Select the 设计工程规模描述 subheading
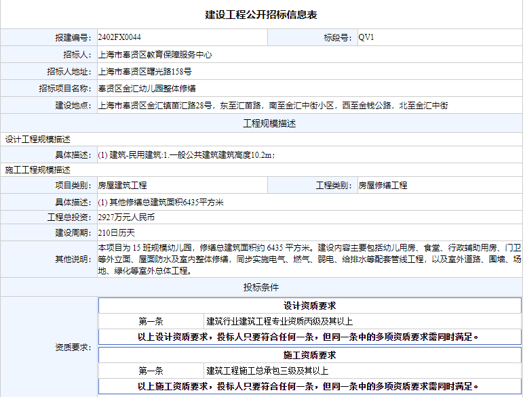Viewport: 523px width, 397px height. pyautogui.click(x=37, y=140)
